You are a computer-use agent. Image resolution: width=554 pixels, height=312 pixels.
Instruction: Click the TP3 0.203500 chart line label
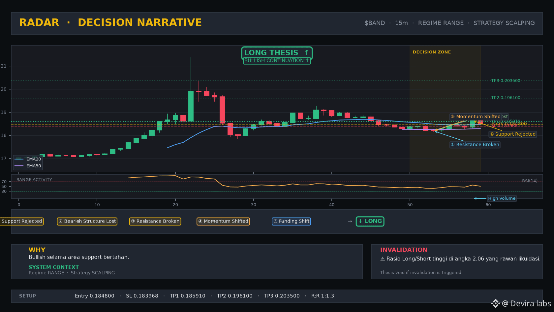tap(506, 81)
